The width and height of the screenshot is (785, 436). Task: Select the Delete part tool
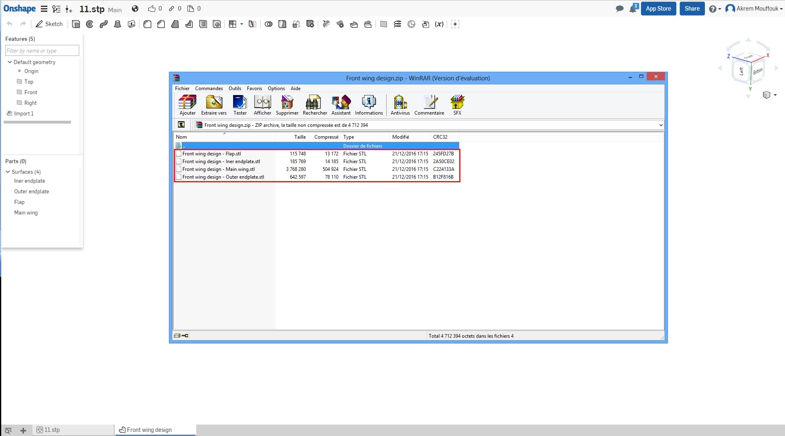tap(310, 24)
